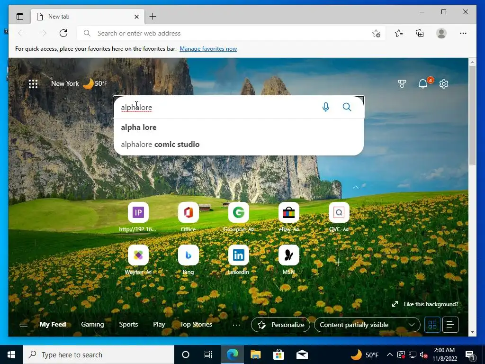Switch feed to grid view
The height and width of the screenshot is (364, 485).
[x=432, y=325]
